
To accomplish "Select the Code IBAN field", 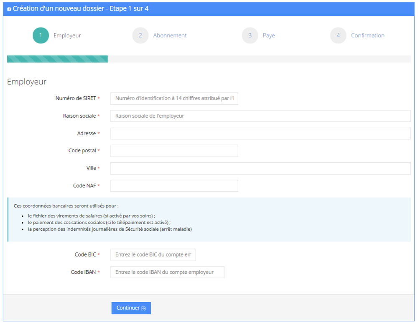I will [167, 272].
